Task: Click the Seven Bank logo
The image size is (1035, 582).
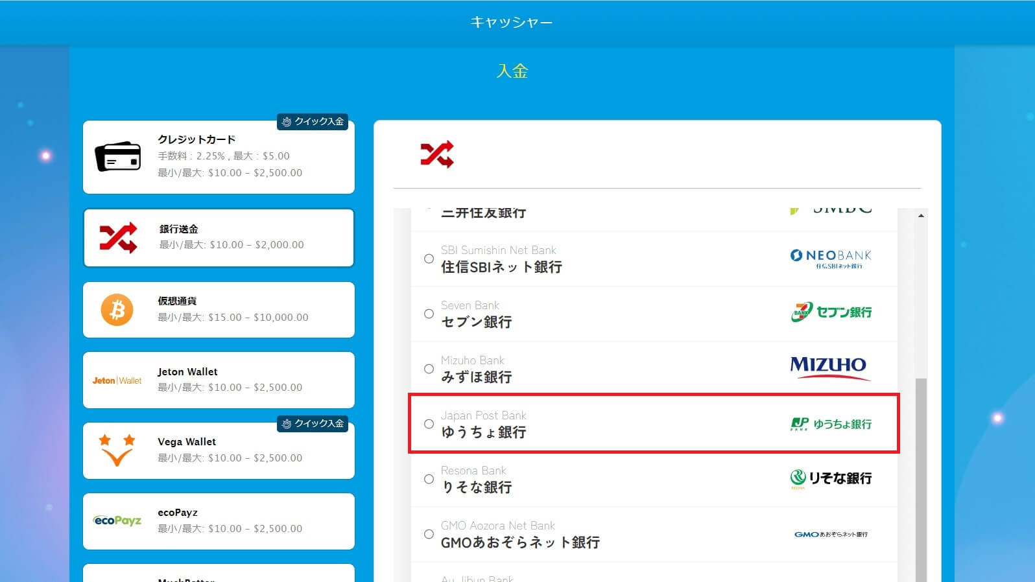Action: click(831, 312)
